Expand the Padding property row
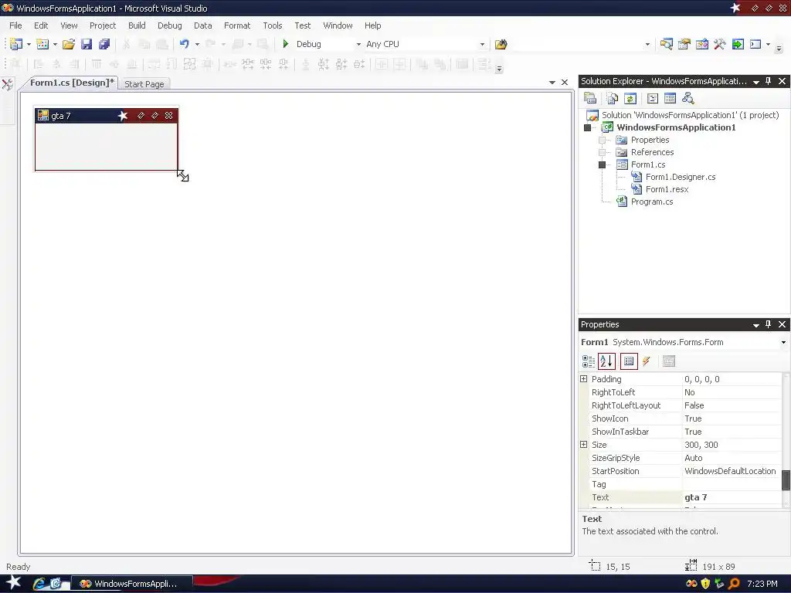 [x=584, y=378]
